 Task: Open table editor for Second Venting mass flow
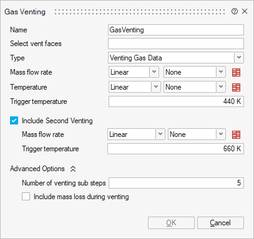coord(236,134)
